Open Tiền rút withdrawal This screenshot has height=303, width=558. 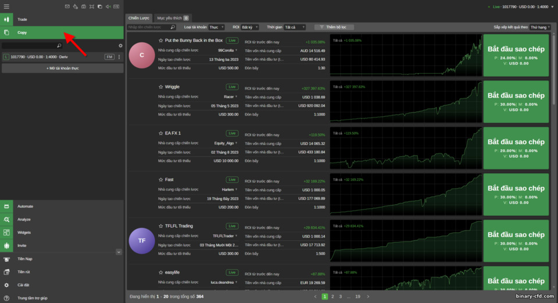62,272
